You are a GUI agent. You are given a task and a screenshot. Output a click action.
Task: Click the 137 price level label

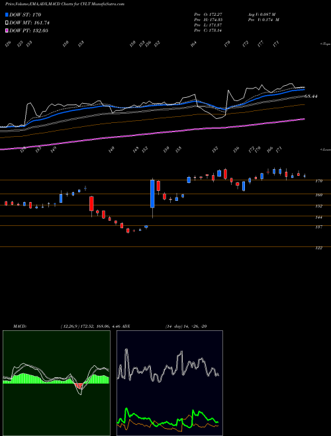318,227
